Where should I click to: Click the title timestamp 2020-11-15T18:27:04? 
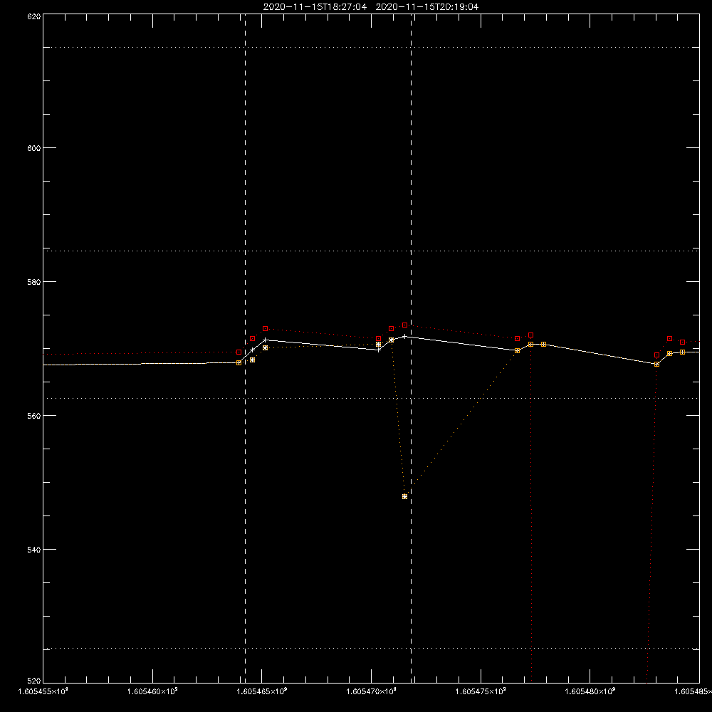315,7
